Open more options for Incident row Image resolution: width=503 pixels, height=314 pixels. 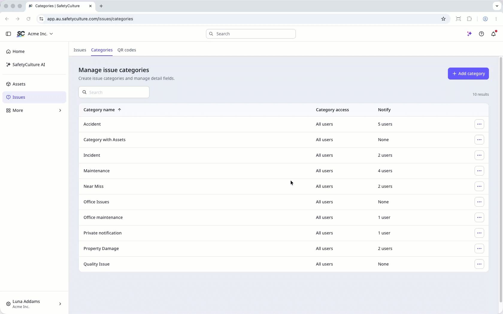click(479, 155)
